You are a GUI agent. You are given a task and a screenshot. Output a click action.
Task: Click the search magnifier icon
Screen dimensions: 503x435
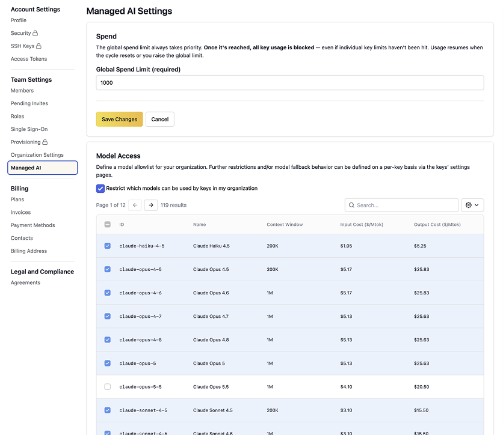point(351,205)
